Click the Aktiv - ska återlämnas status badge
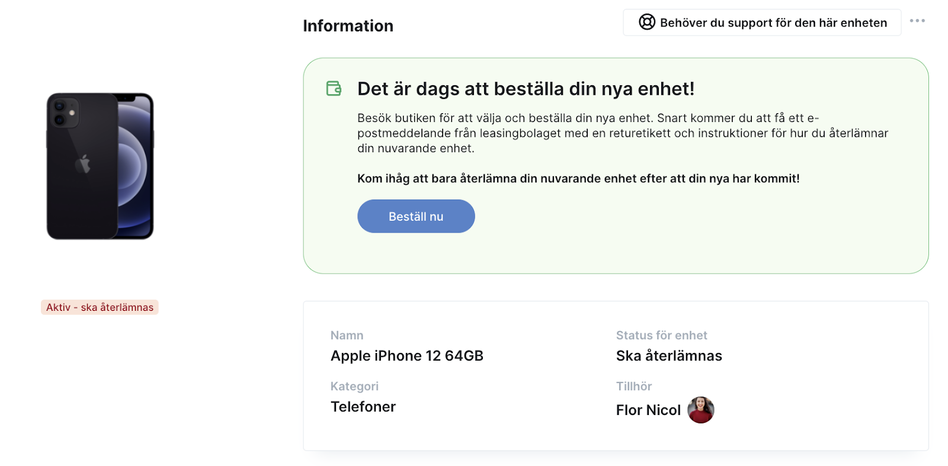Viewport: 948px width, 466px height. point(100,307)
